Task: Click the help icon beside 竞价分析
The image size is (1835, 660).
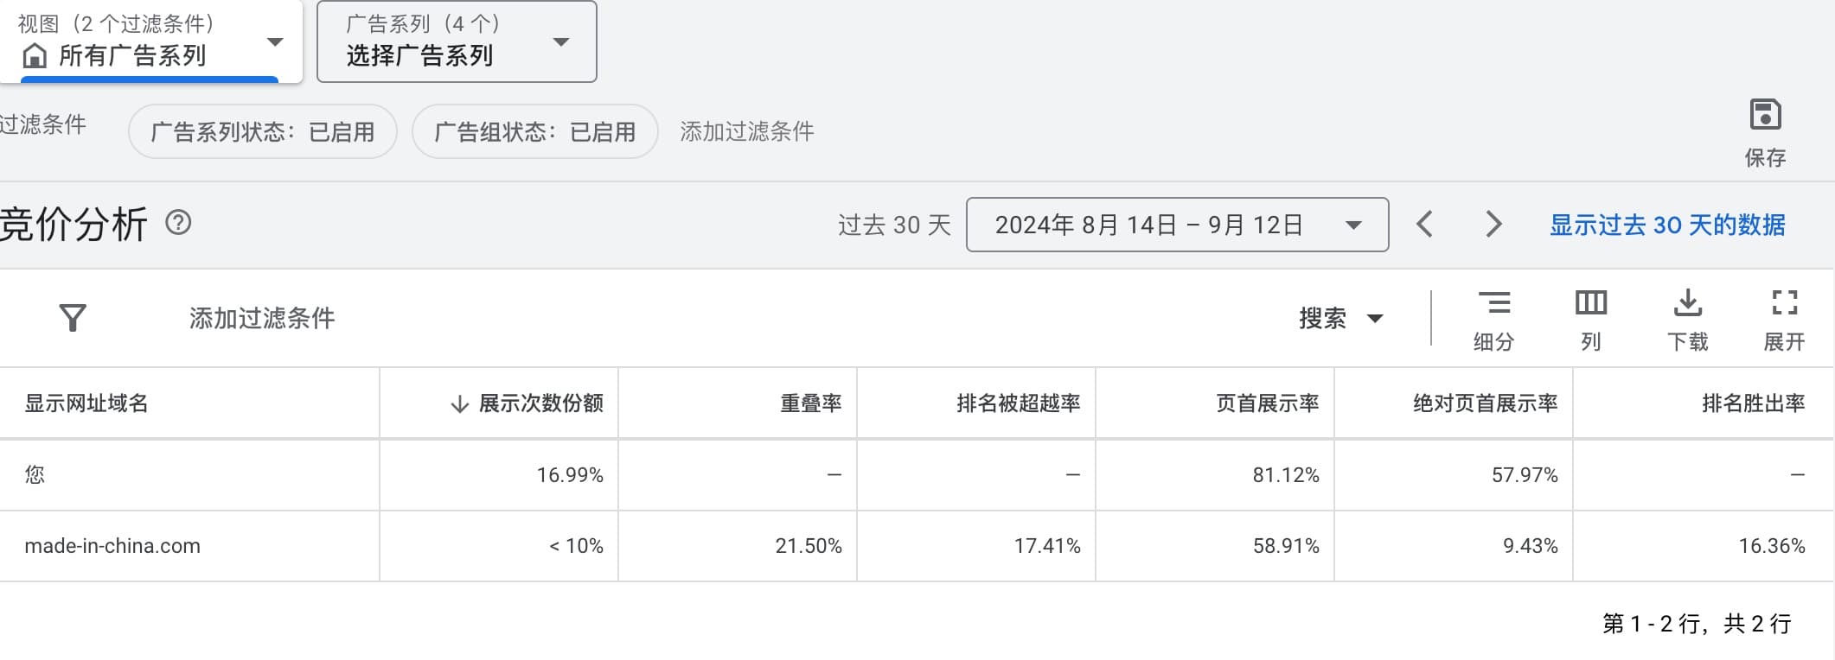Action: (178, 224)
